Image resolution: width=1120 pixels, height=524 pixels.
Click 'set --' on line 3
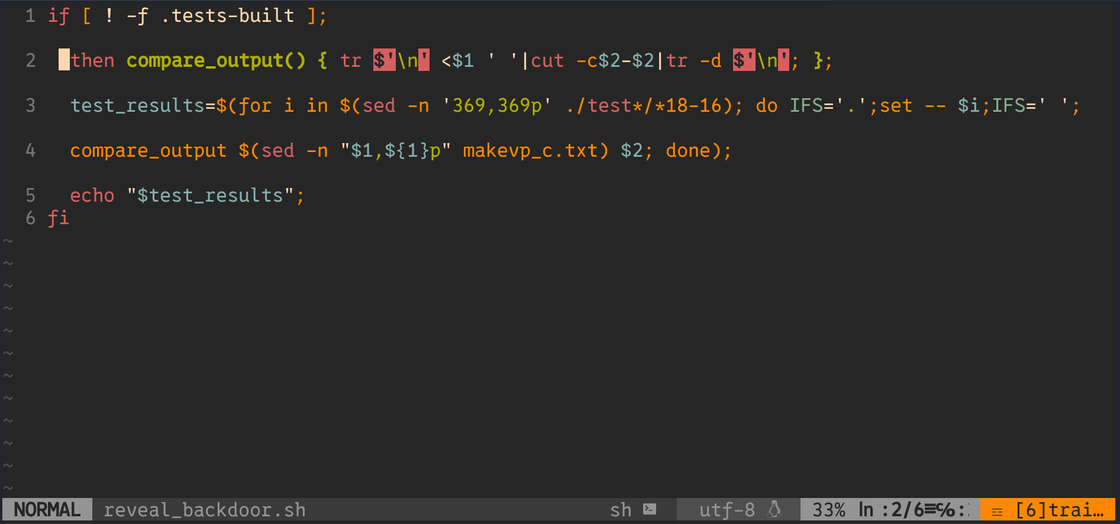[912, 106]
